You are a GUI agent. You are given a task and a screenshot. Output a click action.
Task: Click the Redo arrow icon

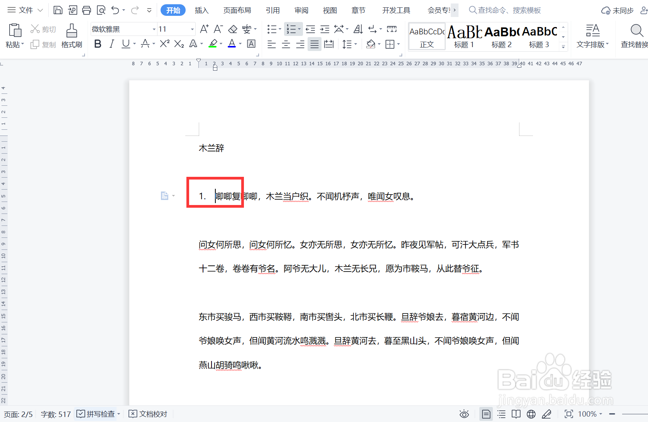point(135,10)
